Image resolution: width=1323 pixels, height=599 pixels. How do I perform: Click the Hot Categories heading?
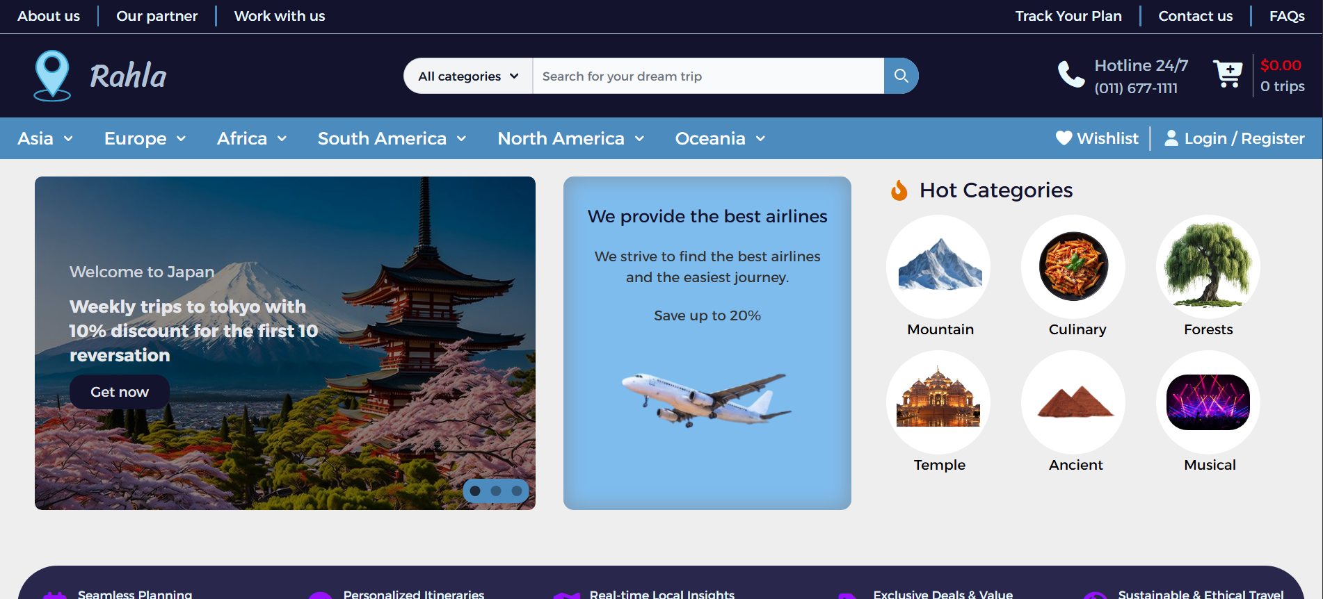[996, 190]
